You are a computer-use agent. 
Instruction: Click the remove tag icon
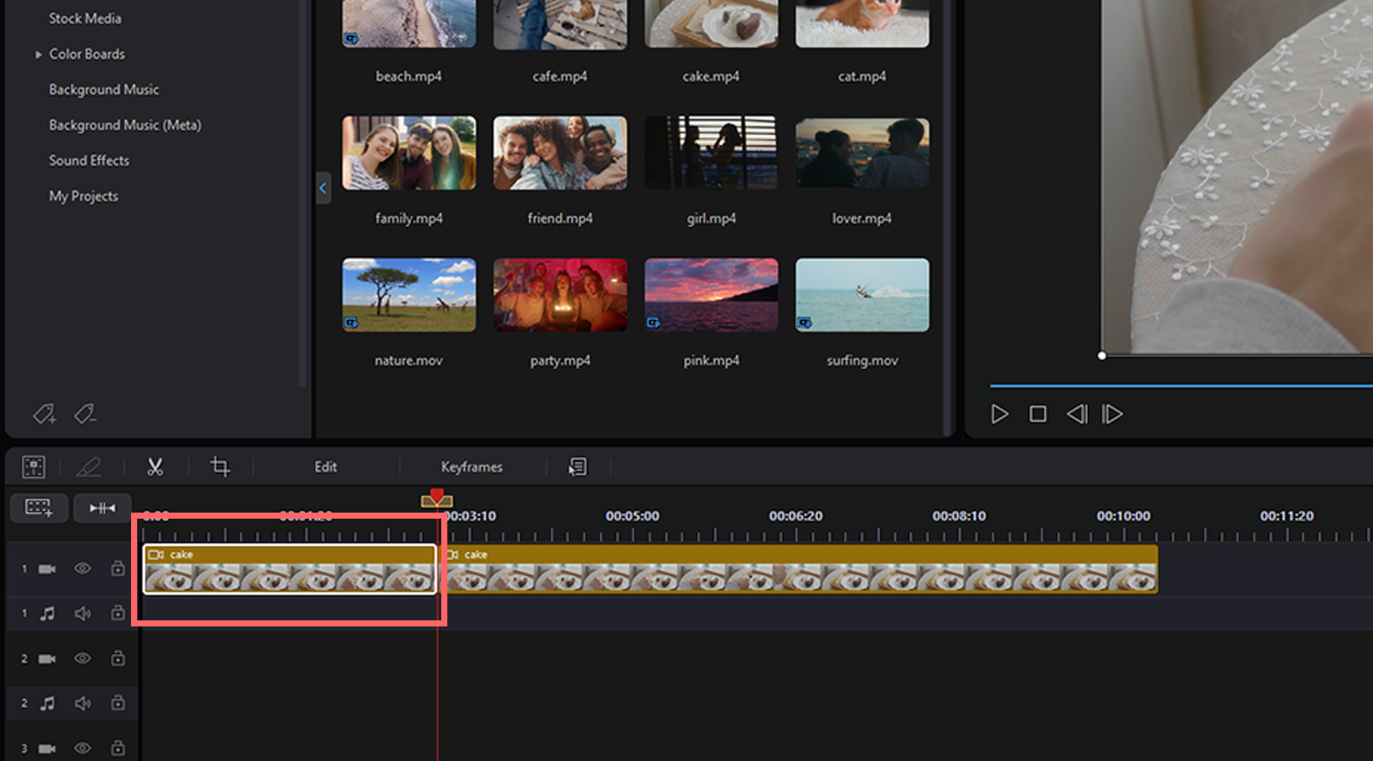click(x=84, y=414)
